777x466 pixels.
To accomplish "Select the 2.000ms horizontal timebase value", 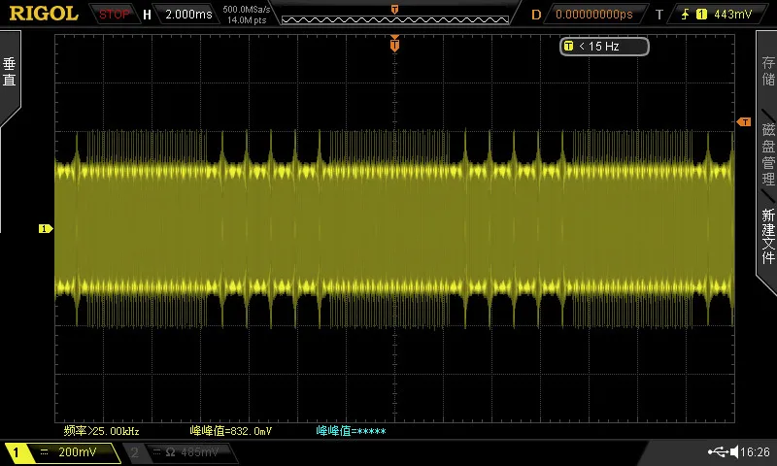I will (188, 15).
